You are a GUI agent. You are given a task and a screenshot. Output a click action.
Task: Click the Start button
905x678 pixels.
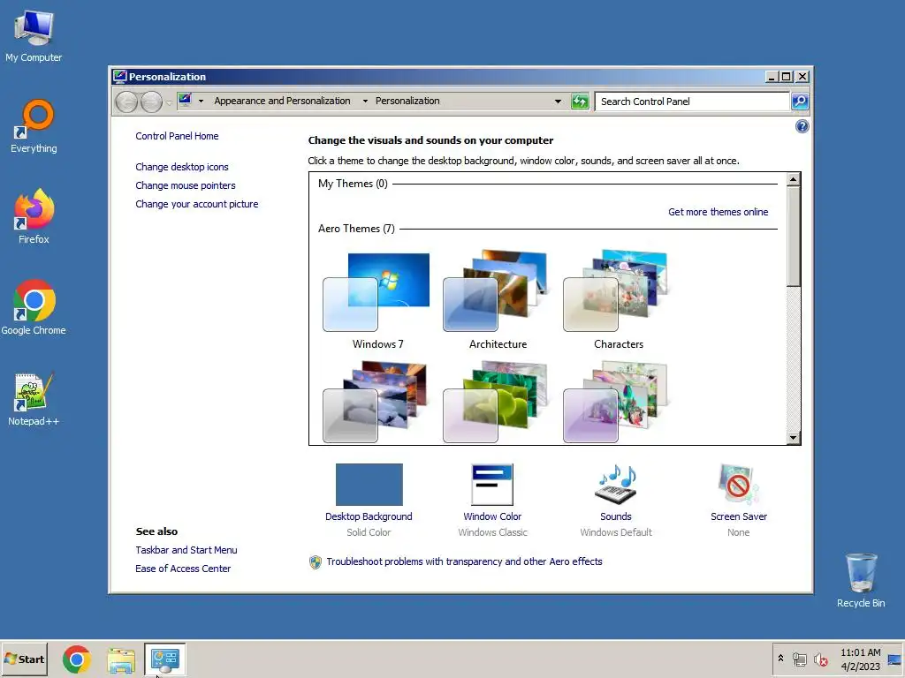[x=24, y=659]
